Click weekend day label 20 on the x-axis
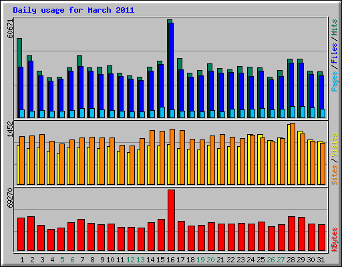 pyautogui.click(x=210, y=260)
